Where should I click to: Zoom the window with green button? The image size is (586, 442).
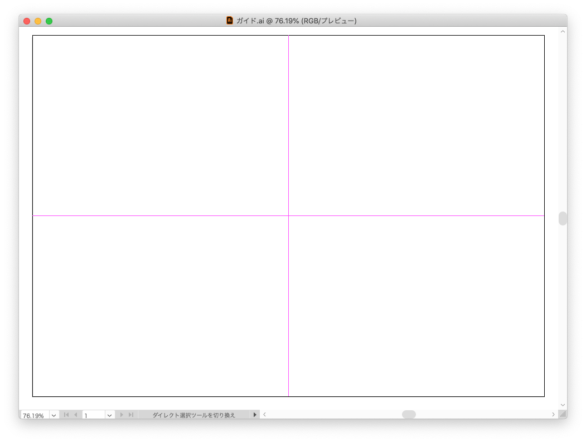click(49, 21)
